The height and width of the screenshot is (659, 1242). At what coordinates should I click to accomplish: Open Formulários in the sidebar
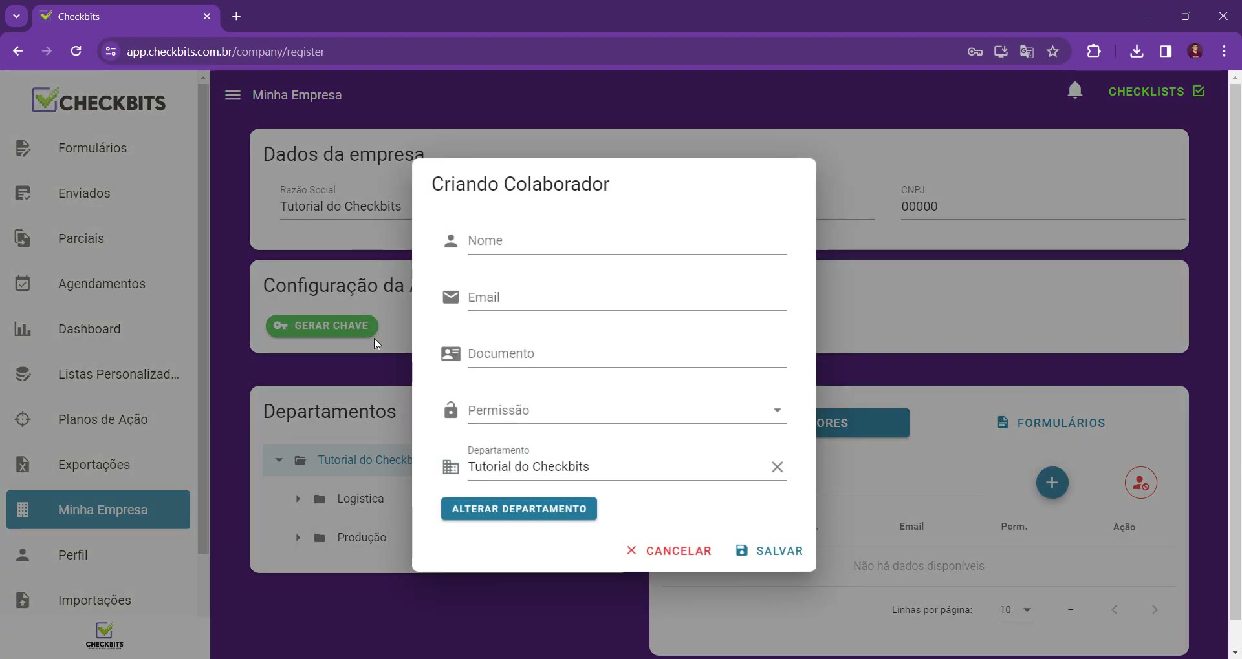pos(98,148)
